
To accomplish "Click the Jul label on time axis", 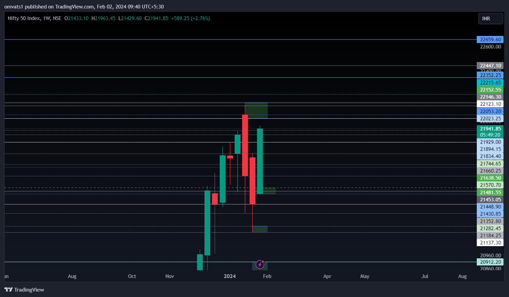I will point(425,276).
